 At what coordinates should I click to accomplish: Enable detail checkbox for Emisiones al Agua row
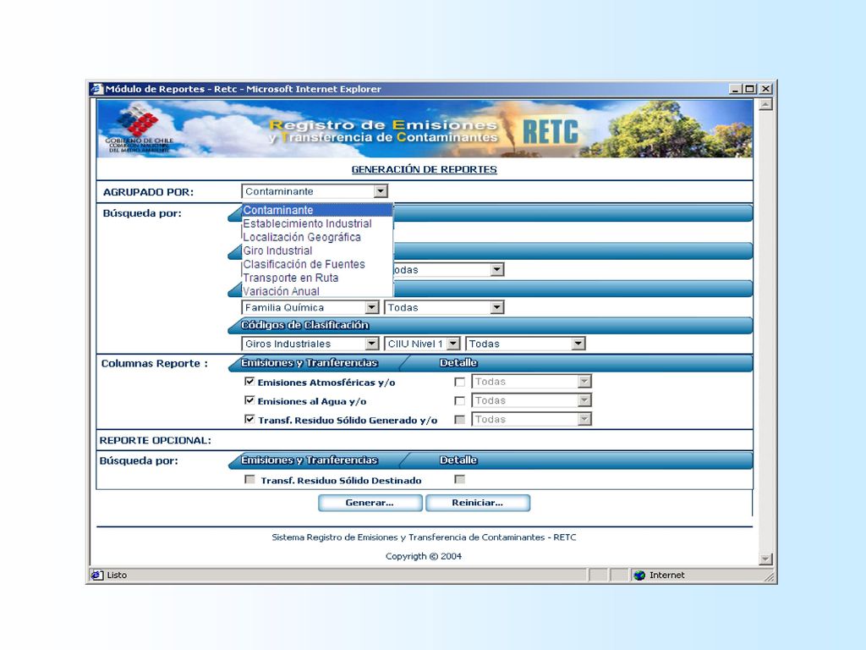pos(459,400)
